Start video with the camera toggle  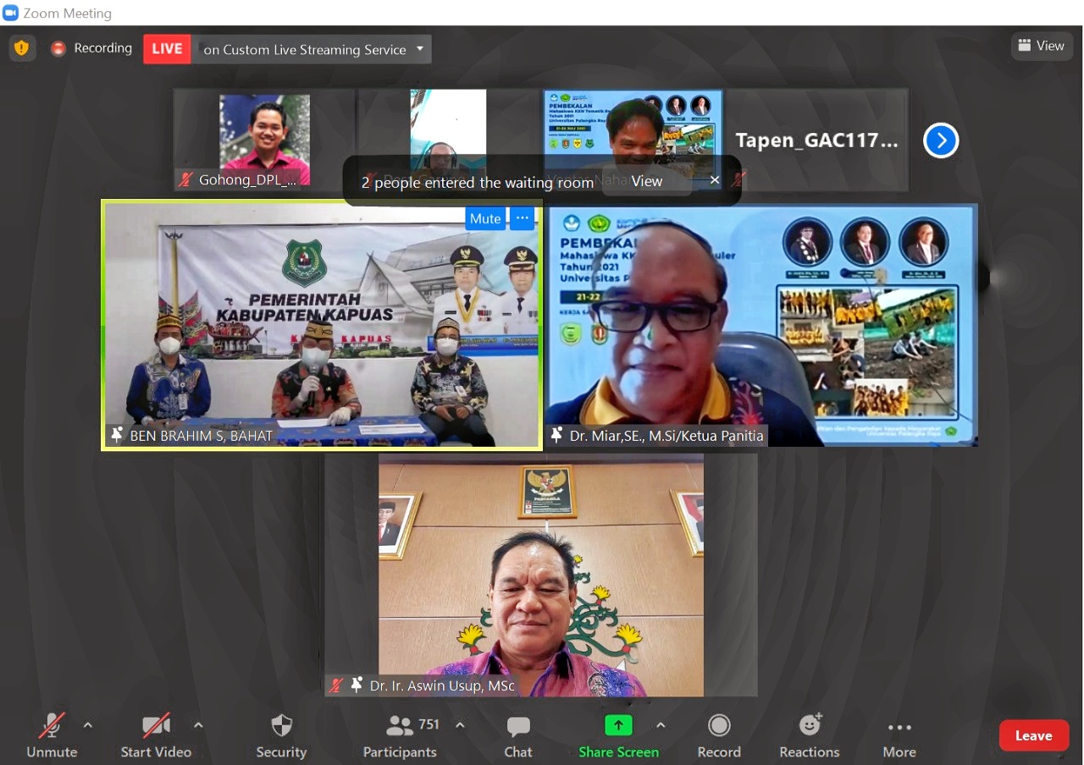(x=156, y=726)
